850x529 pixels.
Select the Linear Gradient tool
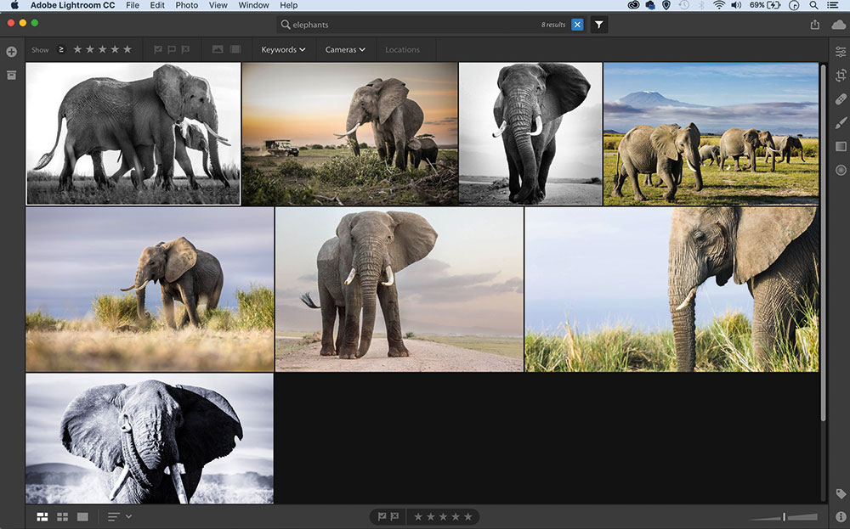(841, 146)
